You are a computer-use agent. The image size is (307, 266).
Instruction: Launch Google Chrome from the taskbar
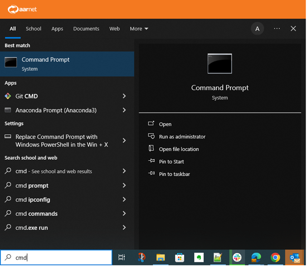click(x=275, y=257)
